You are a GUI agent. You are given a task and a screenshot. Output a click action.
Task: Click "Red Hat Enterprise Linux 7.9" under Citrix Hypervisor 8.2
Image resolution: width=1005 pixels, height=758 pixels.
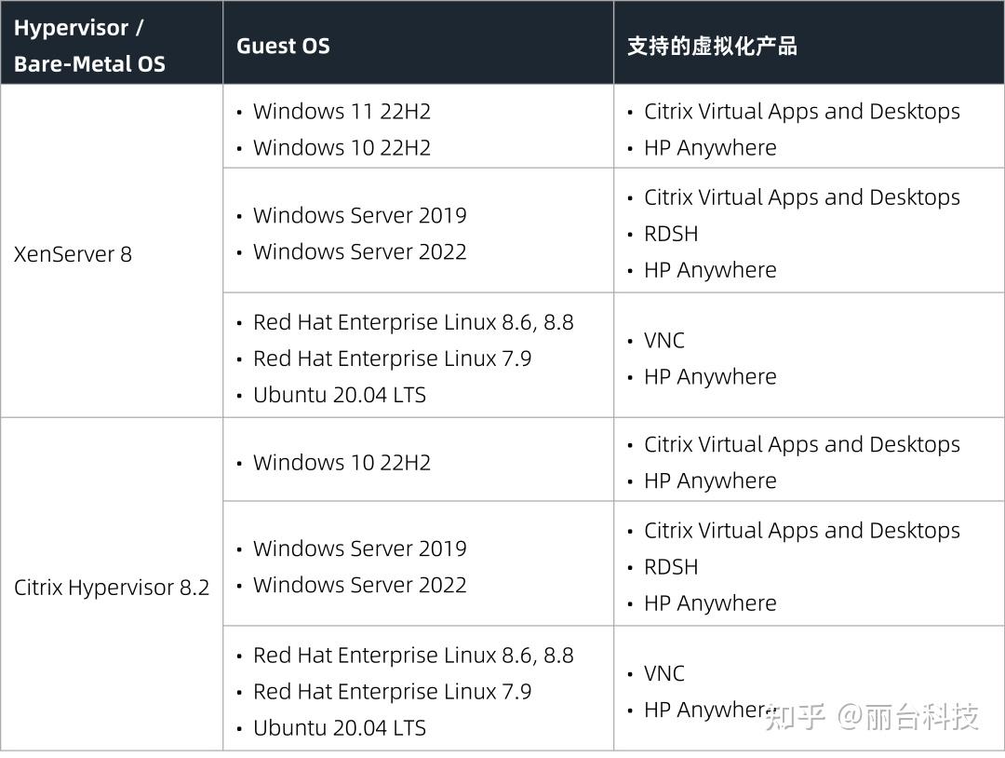(392, 692)
